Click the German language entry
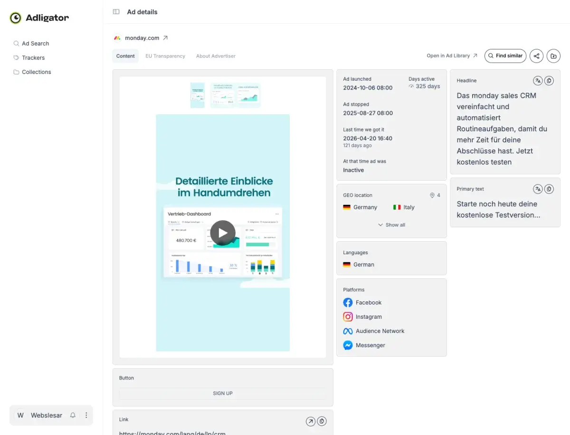Screen dimensions: 570x435 click(x=359, y=265)
